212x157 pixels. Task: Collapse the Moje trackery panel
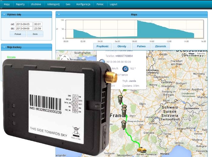tap(4, 47)
